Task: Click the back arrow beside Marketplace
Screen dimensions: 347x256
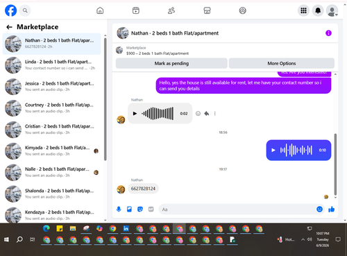Action: pyautogui.click(x=9, y=27)
